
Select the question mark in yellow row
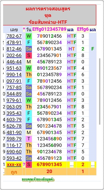(x=24, y=165)
